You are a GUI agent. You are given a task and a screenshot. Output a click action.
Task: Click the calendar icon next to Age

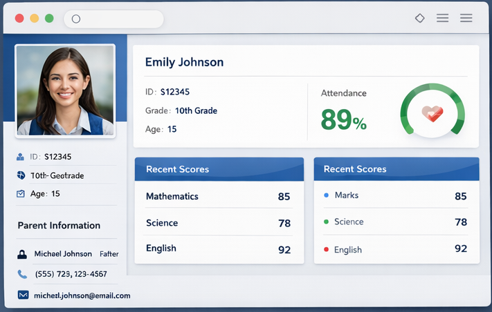tap(21, 194)
